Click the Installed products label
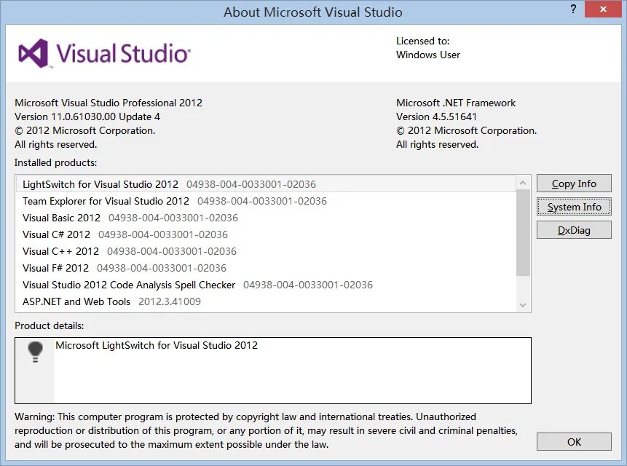Screen dimensions: 627x466 click(55, 162)
